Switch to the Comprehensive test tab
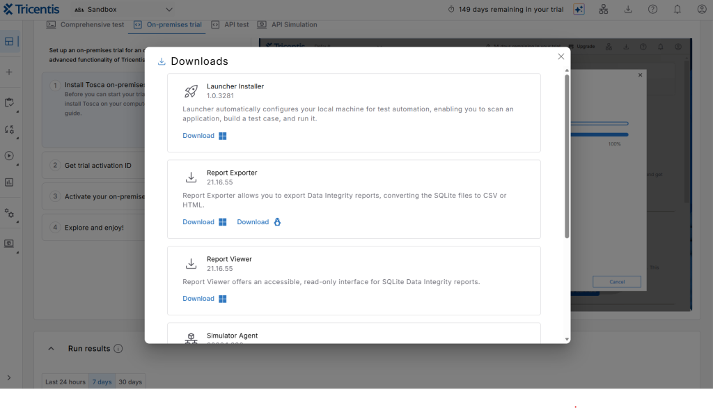The width and height of the screenshot is (713, 408). (85, 24)
